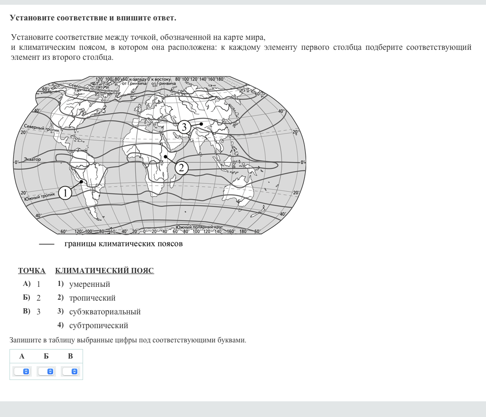Select the 'умеренный' answer option text
The image size is (486, 417).
tap(89, 284)
